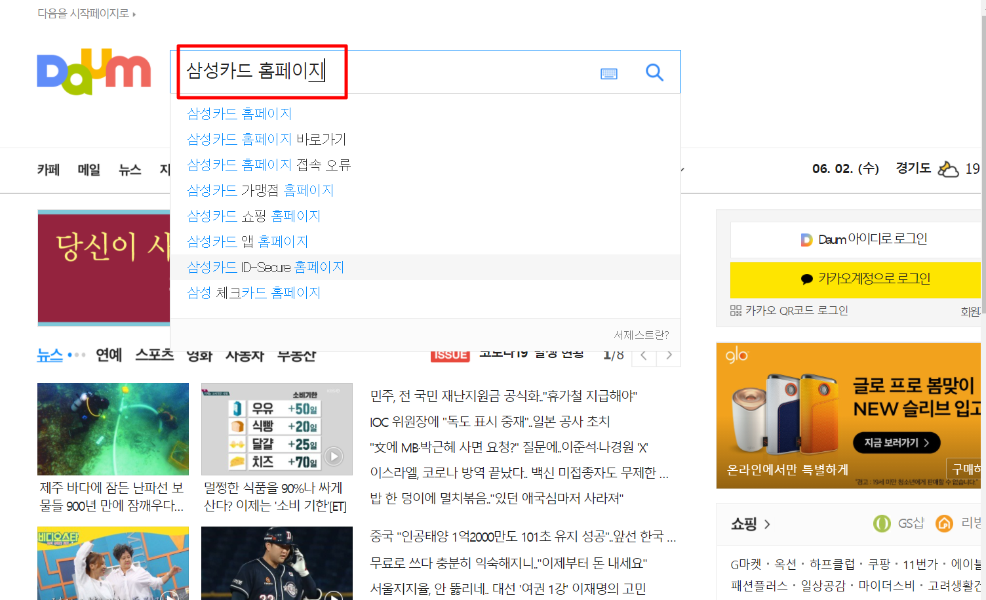Click the Kakao speech bubble icon

807,279
